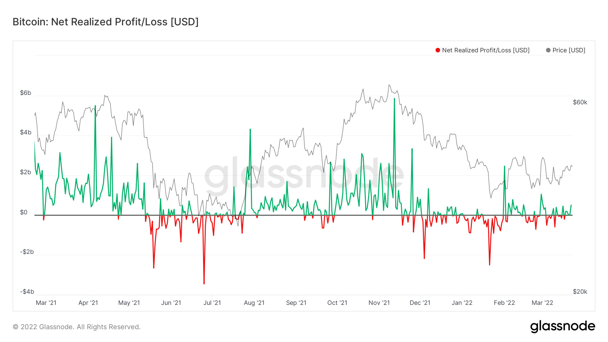
Task: Click the red Net Realized Profit/Loss legend dot
Action: point(438,50)
